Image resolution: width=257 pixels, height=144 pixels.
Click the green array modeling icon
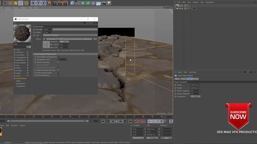click(88, 3)
